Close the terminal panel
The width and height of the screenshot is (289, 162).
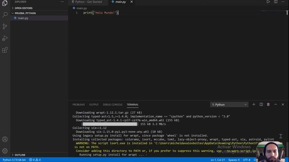pyautogui.click(x=283, y=104)
